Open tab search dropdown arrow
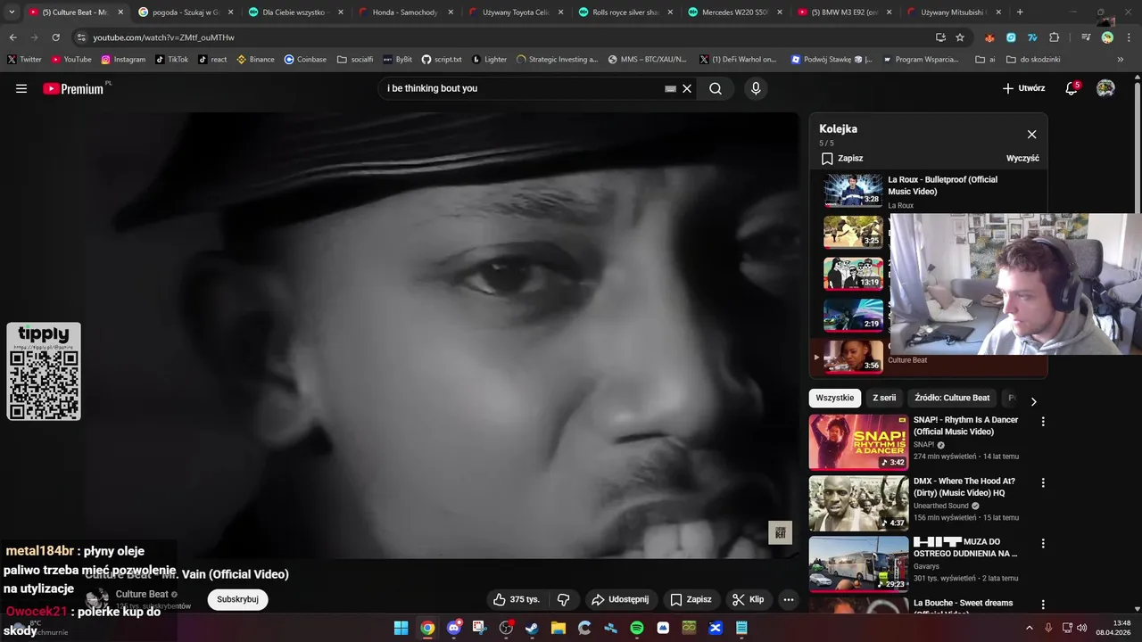 coord(12,12)
